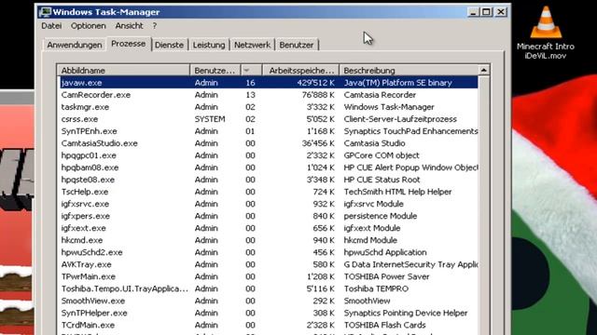Select the Minecraft Intro iDeViL.mov desktop icon

click(x=546, y=33)
